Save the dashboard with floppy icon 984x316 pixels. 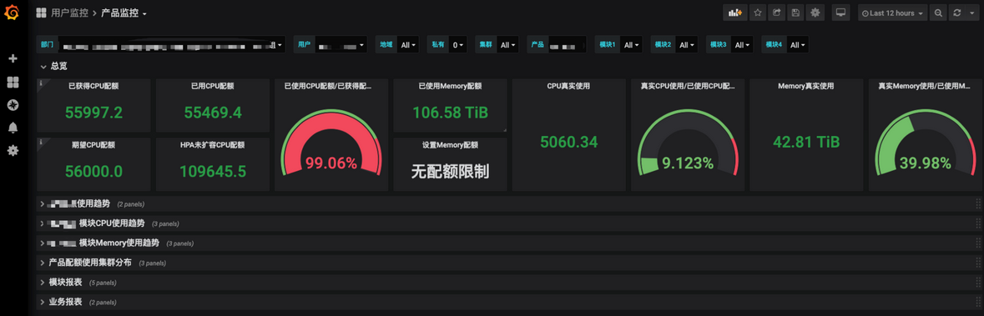click(x=795, y=13)
